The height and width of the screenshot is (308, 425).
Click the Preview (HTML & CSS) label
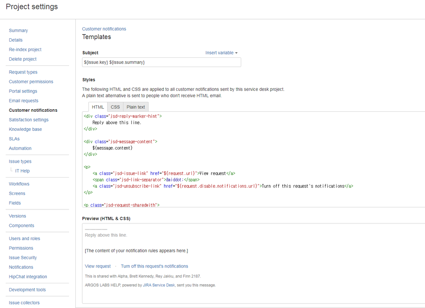click(106, 218)
